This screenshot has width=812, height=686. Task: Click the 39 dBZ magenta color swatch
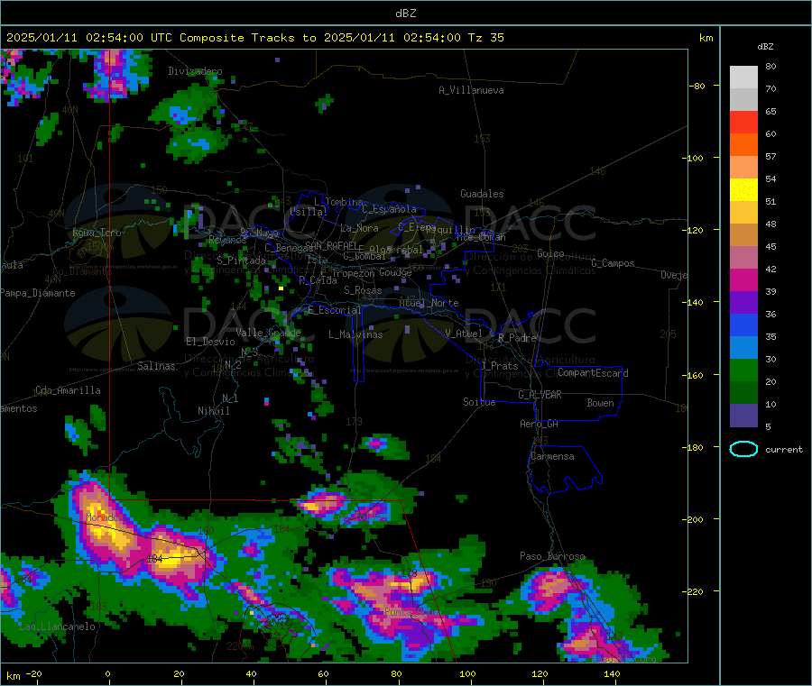[743, 279]
